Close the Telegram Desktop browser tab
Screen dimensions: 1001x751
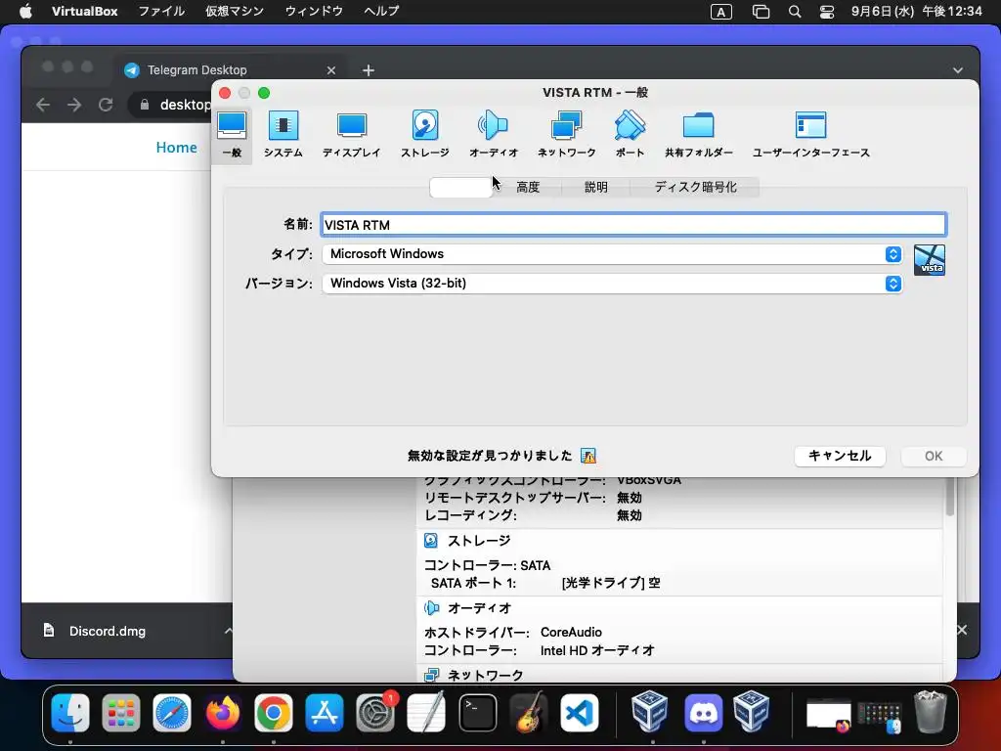coord(330,70)
